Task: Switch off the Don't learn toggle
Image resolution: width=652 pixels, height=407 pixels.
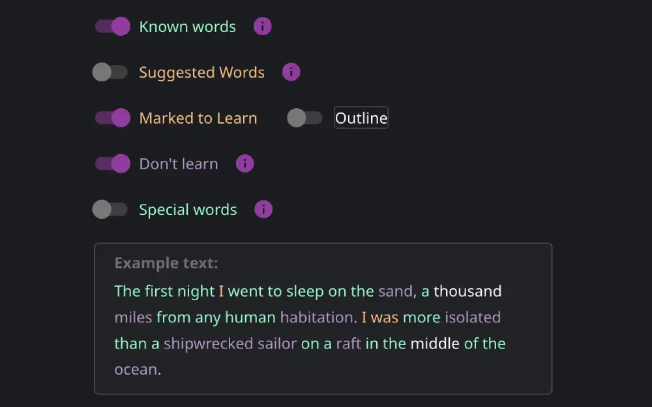Action: tap(113, 163)
